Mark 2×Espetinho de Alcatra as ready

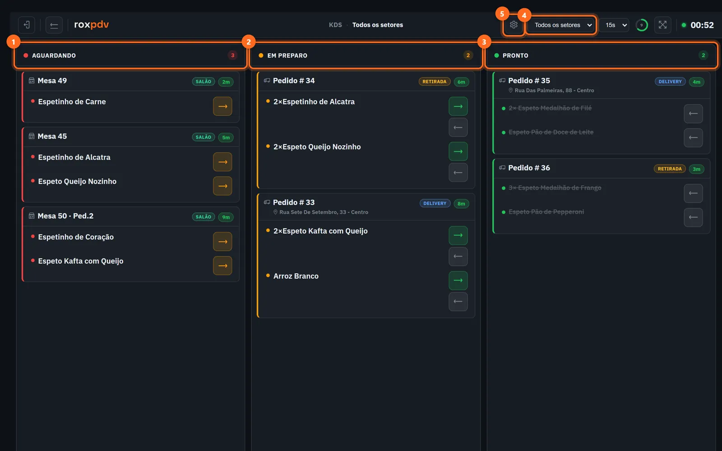(458, 106)
